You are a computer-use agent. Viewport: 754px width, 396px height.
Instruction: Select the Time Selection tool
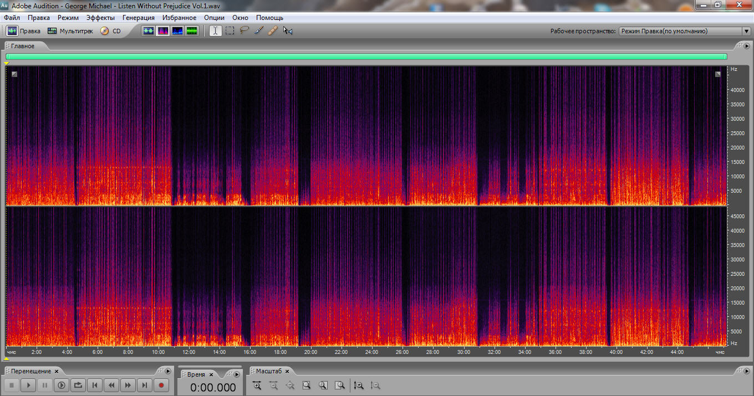tap(215, 31)
